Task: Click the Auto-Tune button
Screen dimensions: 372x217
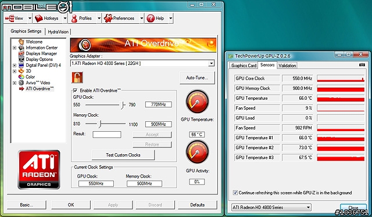Action: 197,78
